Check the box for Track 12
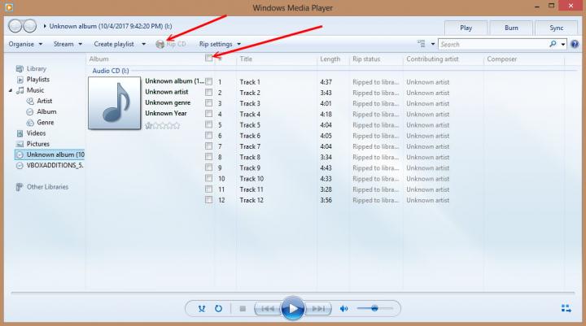The image size is (586, 326). (x=208, y=200)
